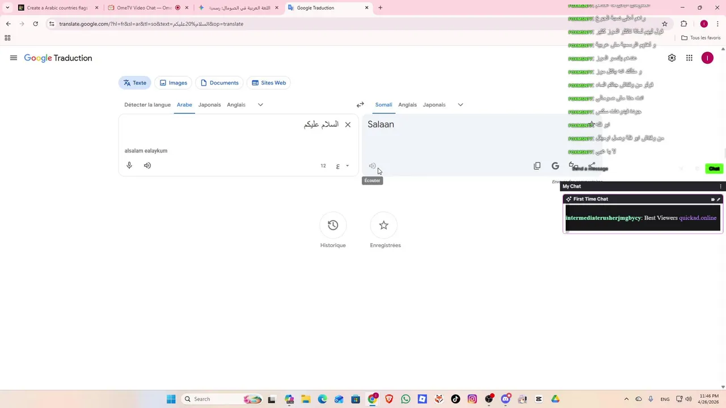Image resolution: width=726 pixels, height=408 pixels.
Task: Copy the translation to clipboard
Action: 537,166
